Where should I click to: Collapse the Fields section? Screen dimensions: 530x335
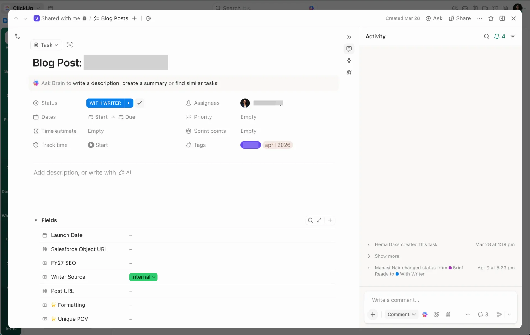point(36,220)
